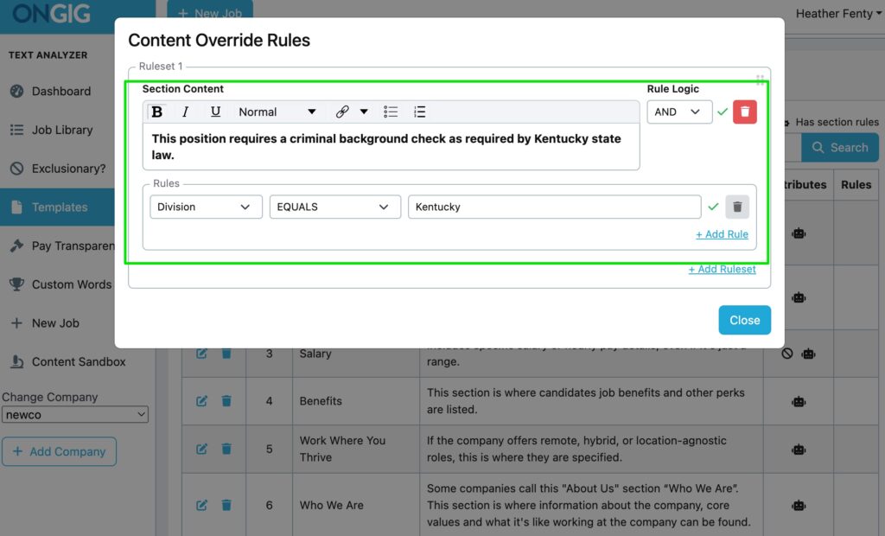Open Job Library in the sidebar
885x536 pixels.
pos(61,130)
